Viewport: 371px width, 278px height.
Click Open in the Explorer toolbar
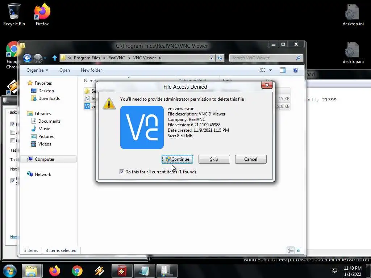click(x=64, y=70)
